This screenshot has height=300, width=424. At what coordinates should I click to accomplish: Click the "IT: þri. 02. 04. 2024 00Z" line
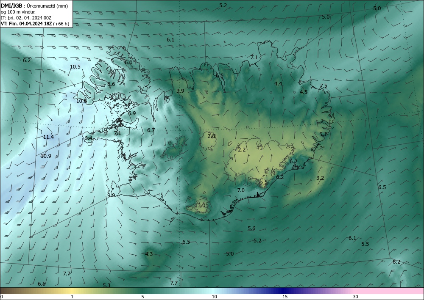(26, 18)
